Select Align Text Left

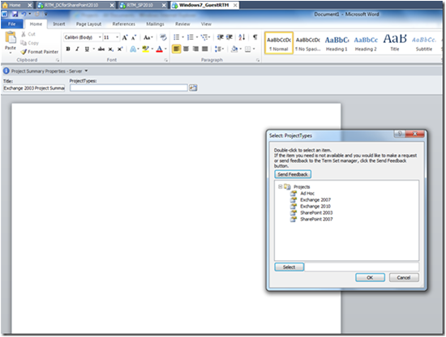[176, 49]
